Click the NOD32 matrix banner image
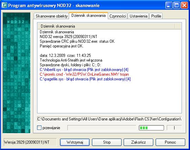Viewport: 190px width, 150px height. [17, 73]
